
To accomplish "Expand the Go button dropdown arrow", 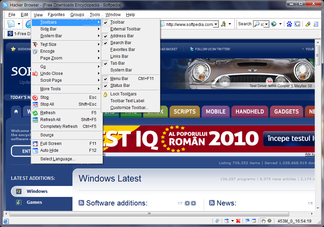I will pos(230,24).
